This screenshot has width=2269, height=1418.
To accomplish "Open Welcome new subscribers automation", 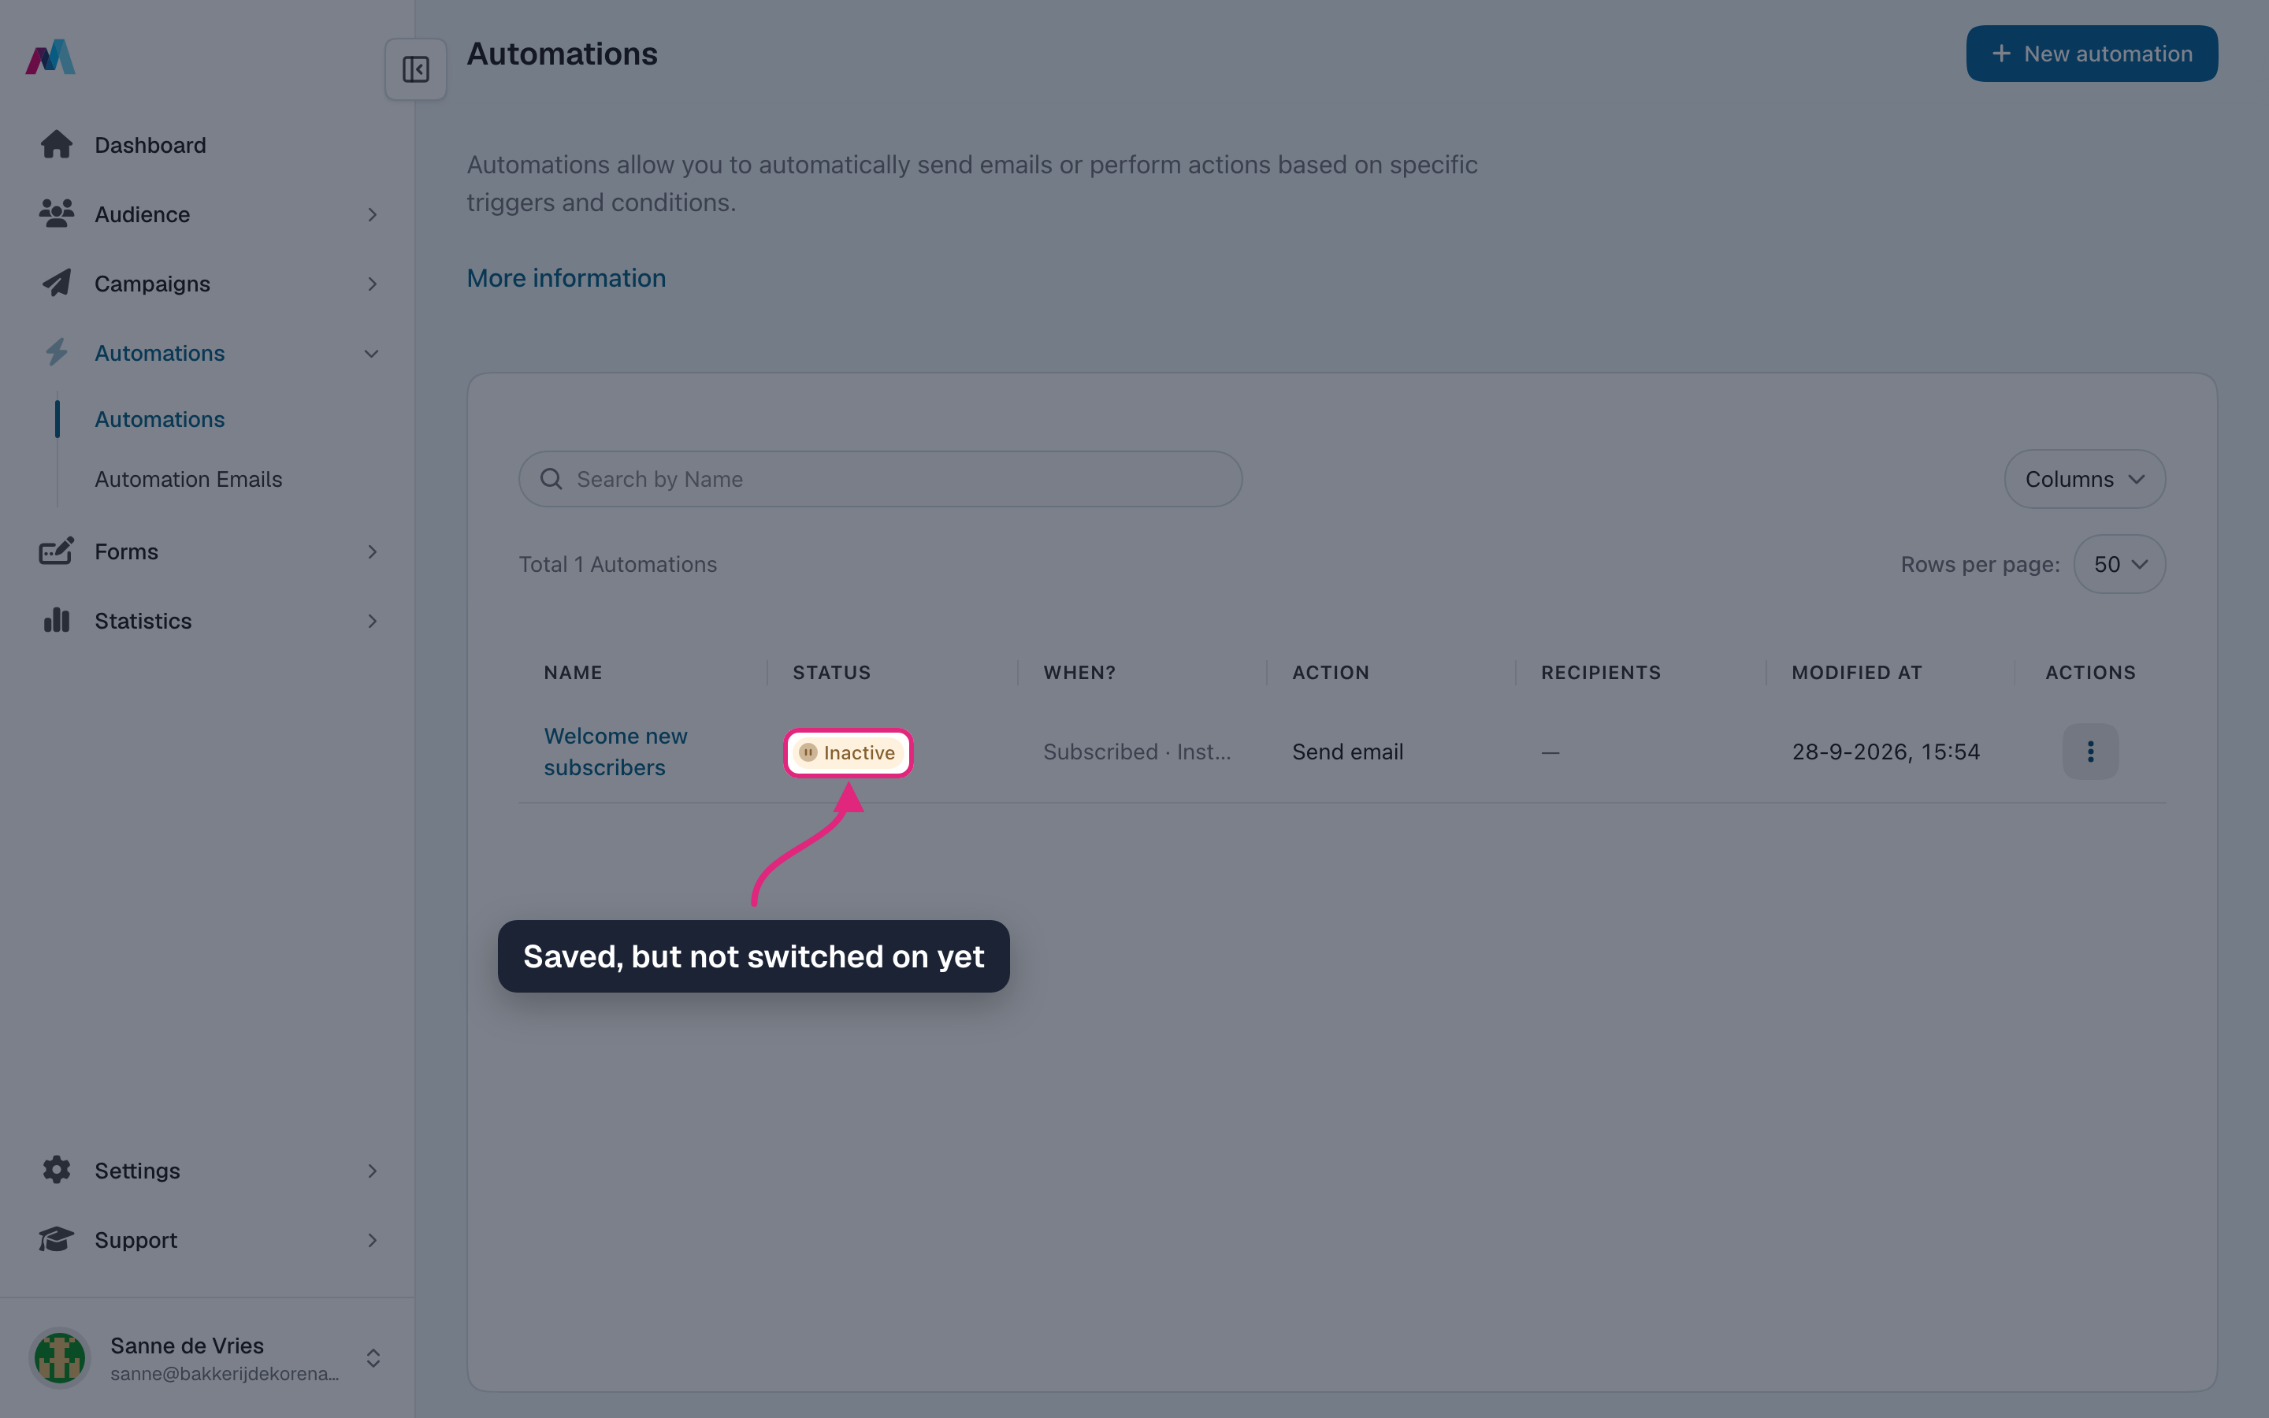I will pos(615,752).
